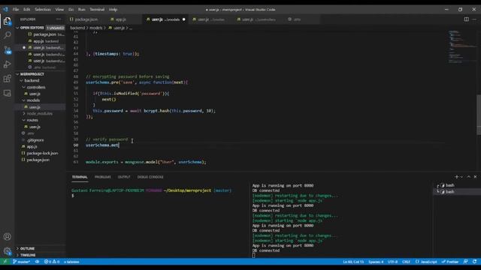Open the View menu

point(59,10)
